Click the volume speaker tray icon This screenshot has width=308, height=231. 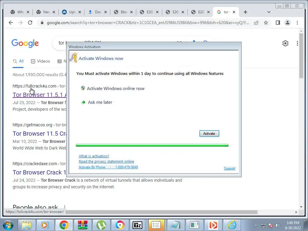(x=277, y=225)
